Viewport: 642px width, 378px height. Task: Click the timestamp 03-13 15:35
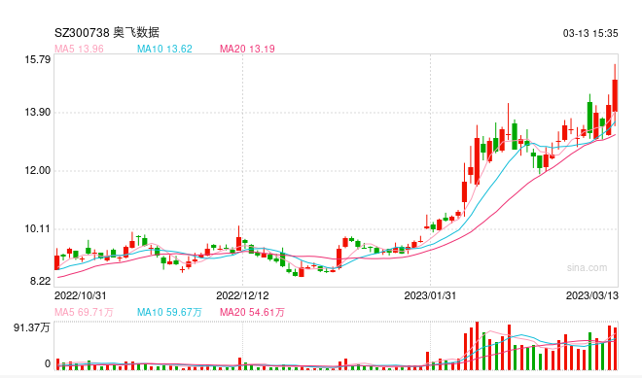pos(590,34)
